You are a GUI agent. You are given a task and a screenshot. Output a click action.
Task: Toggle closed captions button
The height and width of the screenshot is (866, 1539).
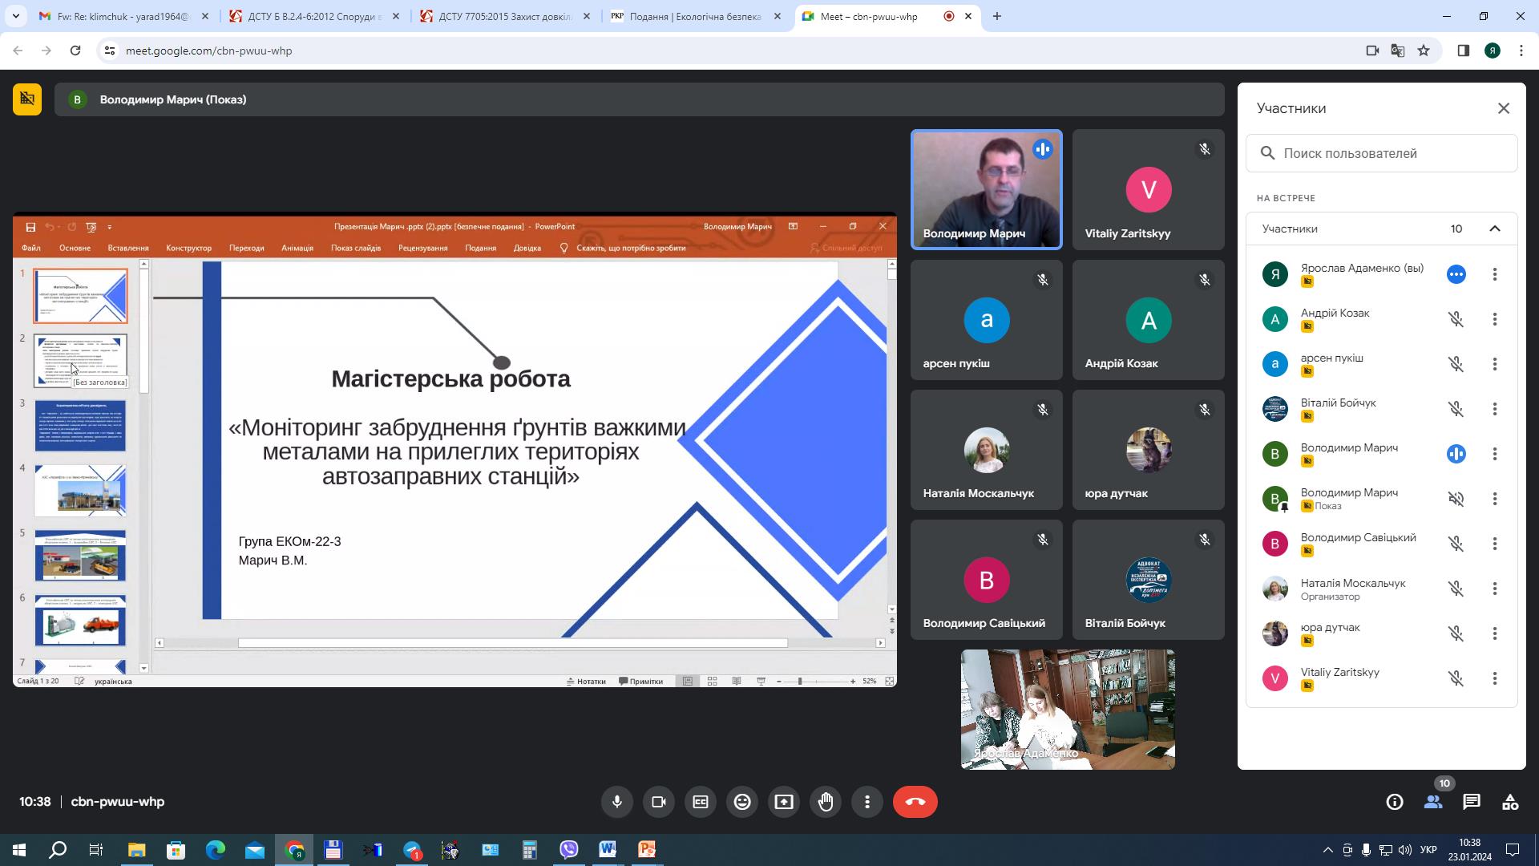coord(701,802)
